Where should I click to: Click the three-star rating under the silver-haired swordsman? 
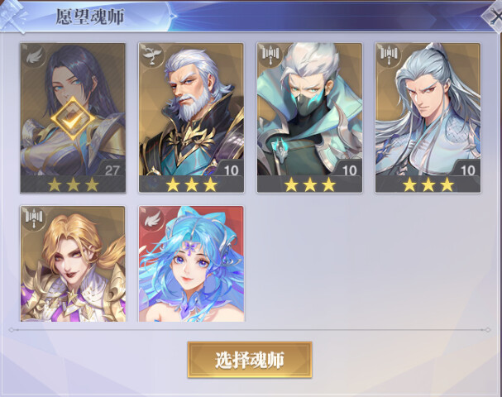tap(428, 184)
